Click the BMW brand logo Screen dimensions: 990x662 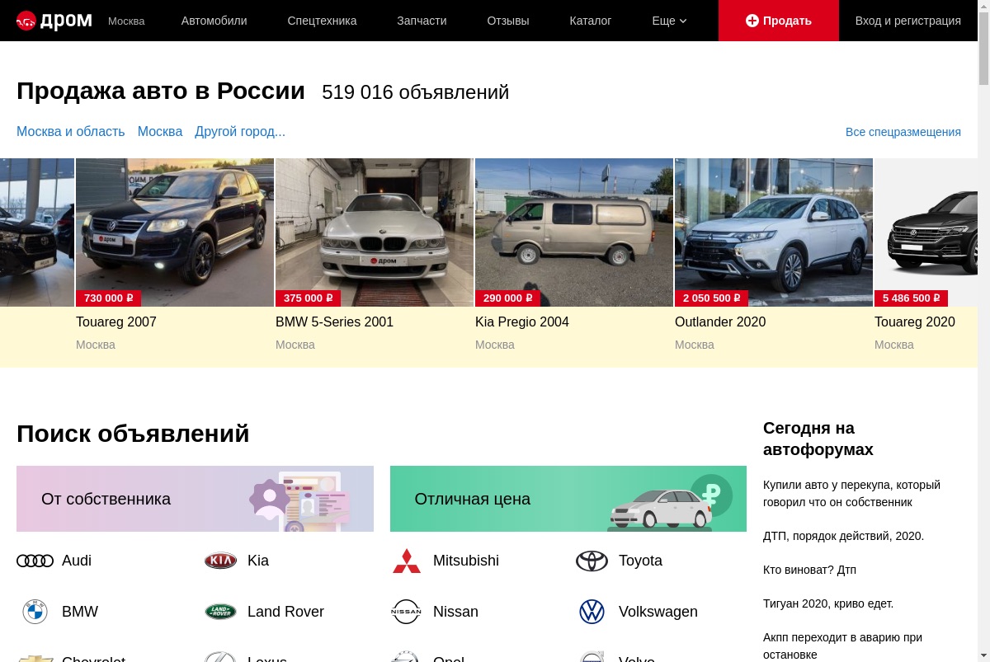[35, 612]
